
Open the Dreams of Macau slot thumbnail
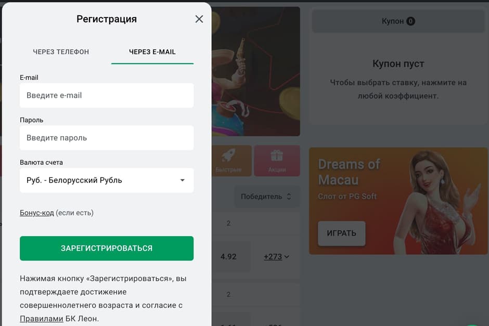pos(398,201)
